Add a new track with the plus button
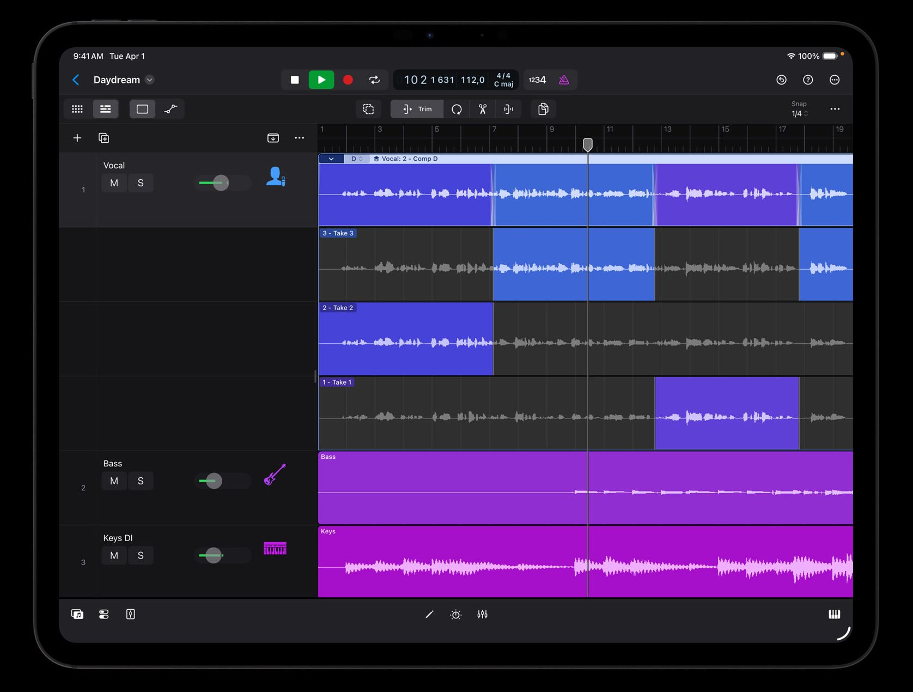The width and height of the screenshot is (913, 692). point(77,138)
